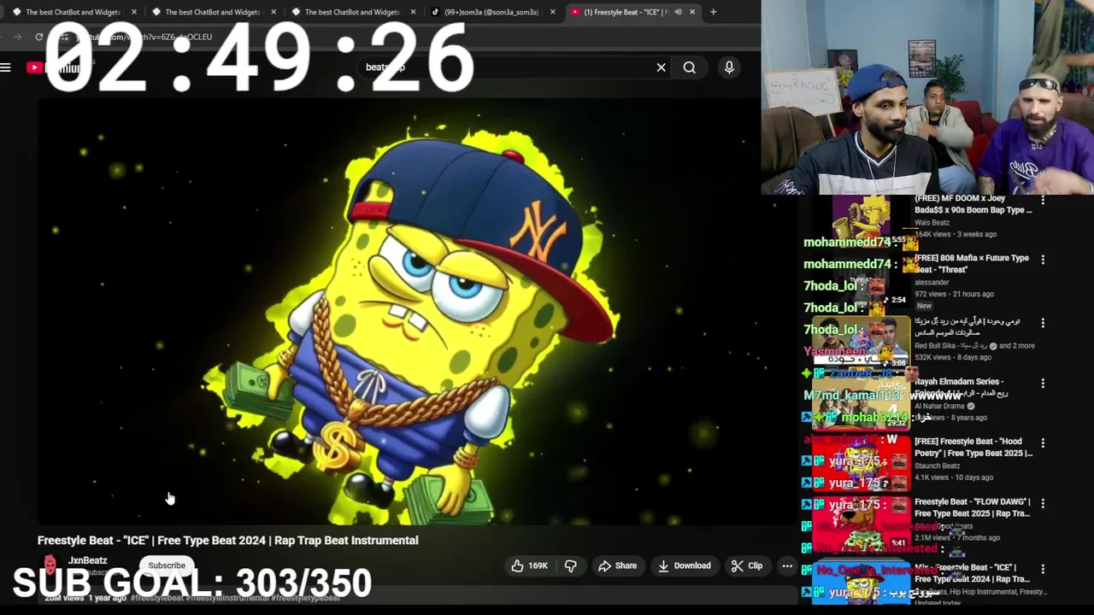Open a new browser tab with plus
The image size is (1094, 615).
(x=714, y=12)
